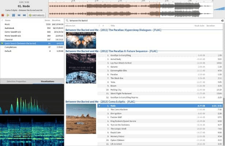This screenshot has height=146, width=225.
Task: Select track Astral Body
Action: click(160, 59)
